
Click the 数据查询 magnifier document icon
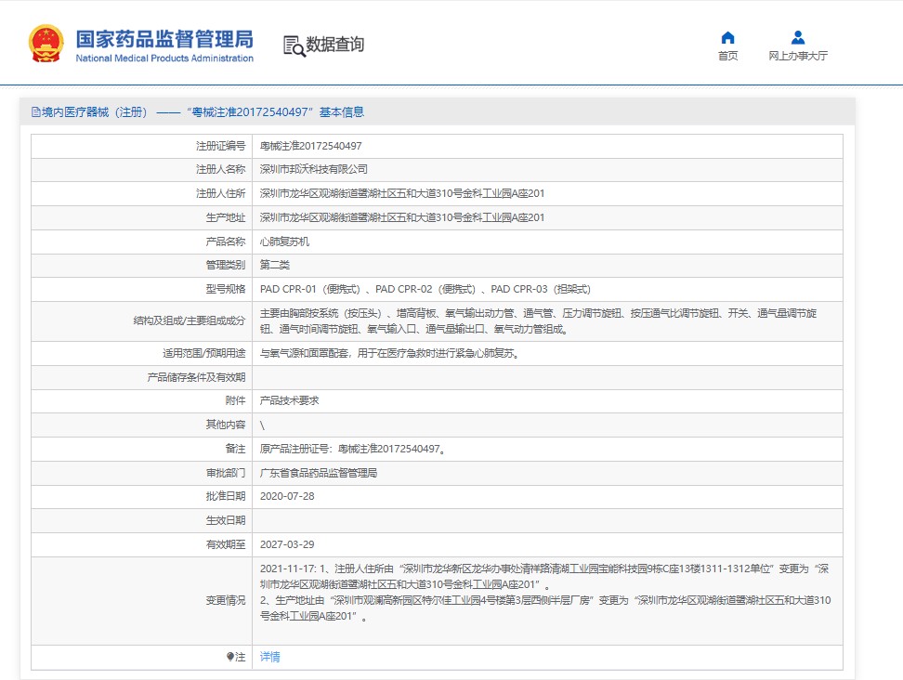[294, 46]
